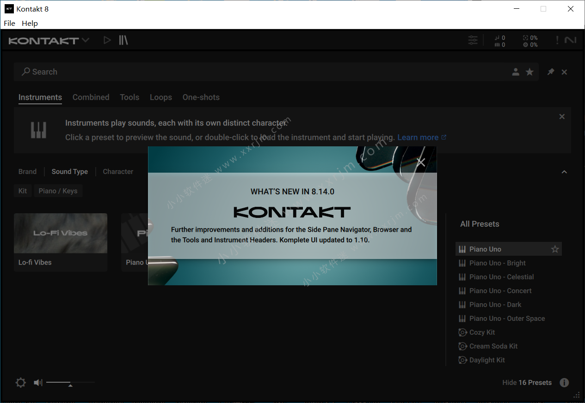Image resolution: width=585 pixels, height=403 pixels.
Task: Open the mixer settings sliders icon
Action: click(x=473, y=40)
